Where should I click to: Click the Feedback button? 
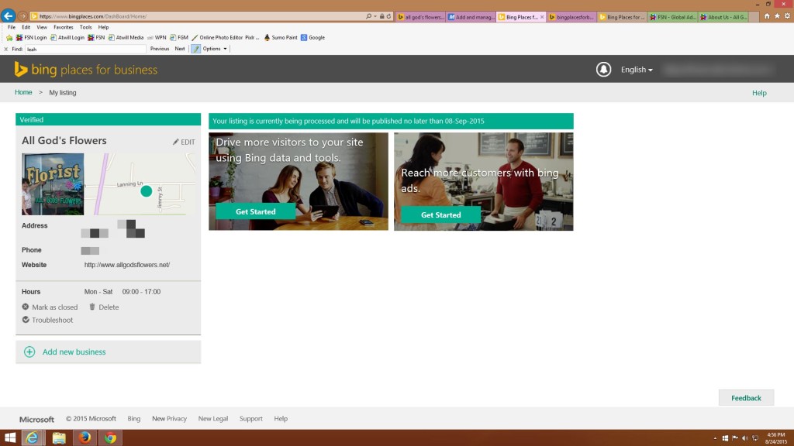pyautogui.click(x=746, y=398)
